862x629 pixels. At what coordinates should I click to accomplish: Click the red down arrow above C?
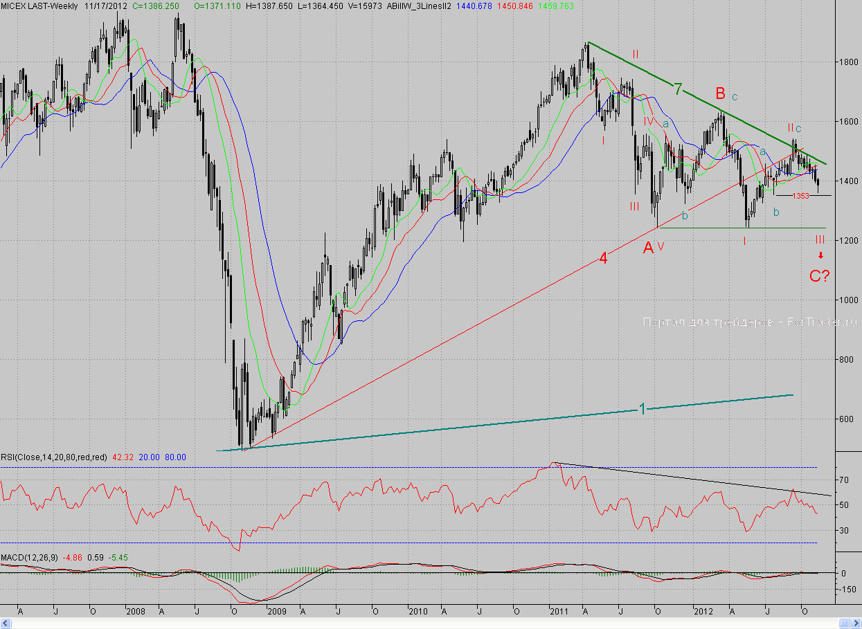point(820,255)
